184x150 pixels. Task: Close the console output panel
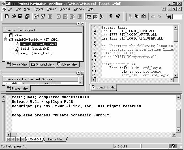[3, 97]
